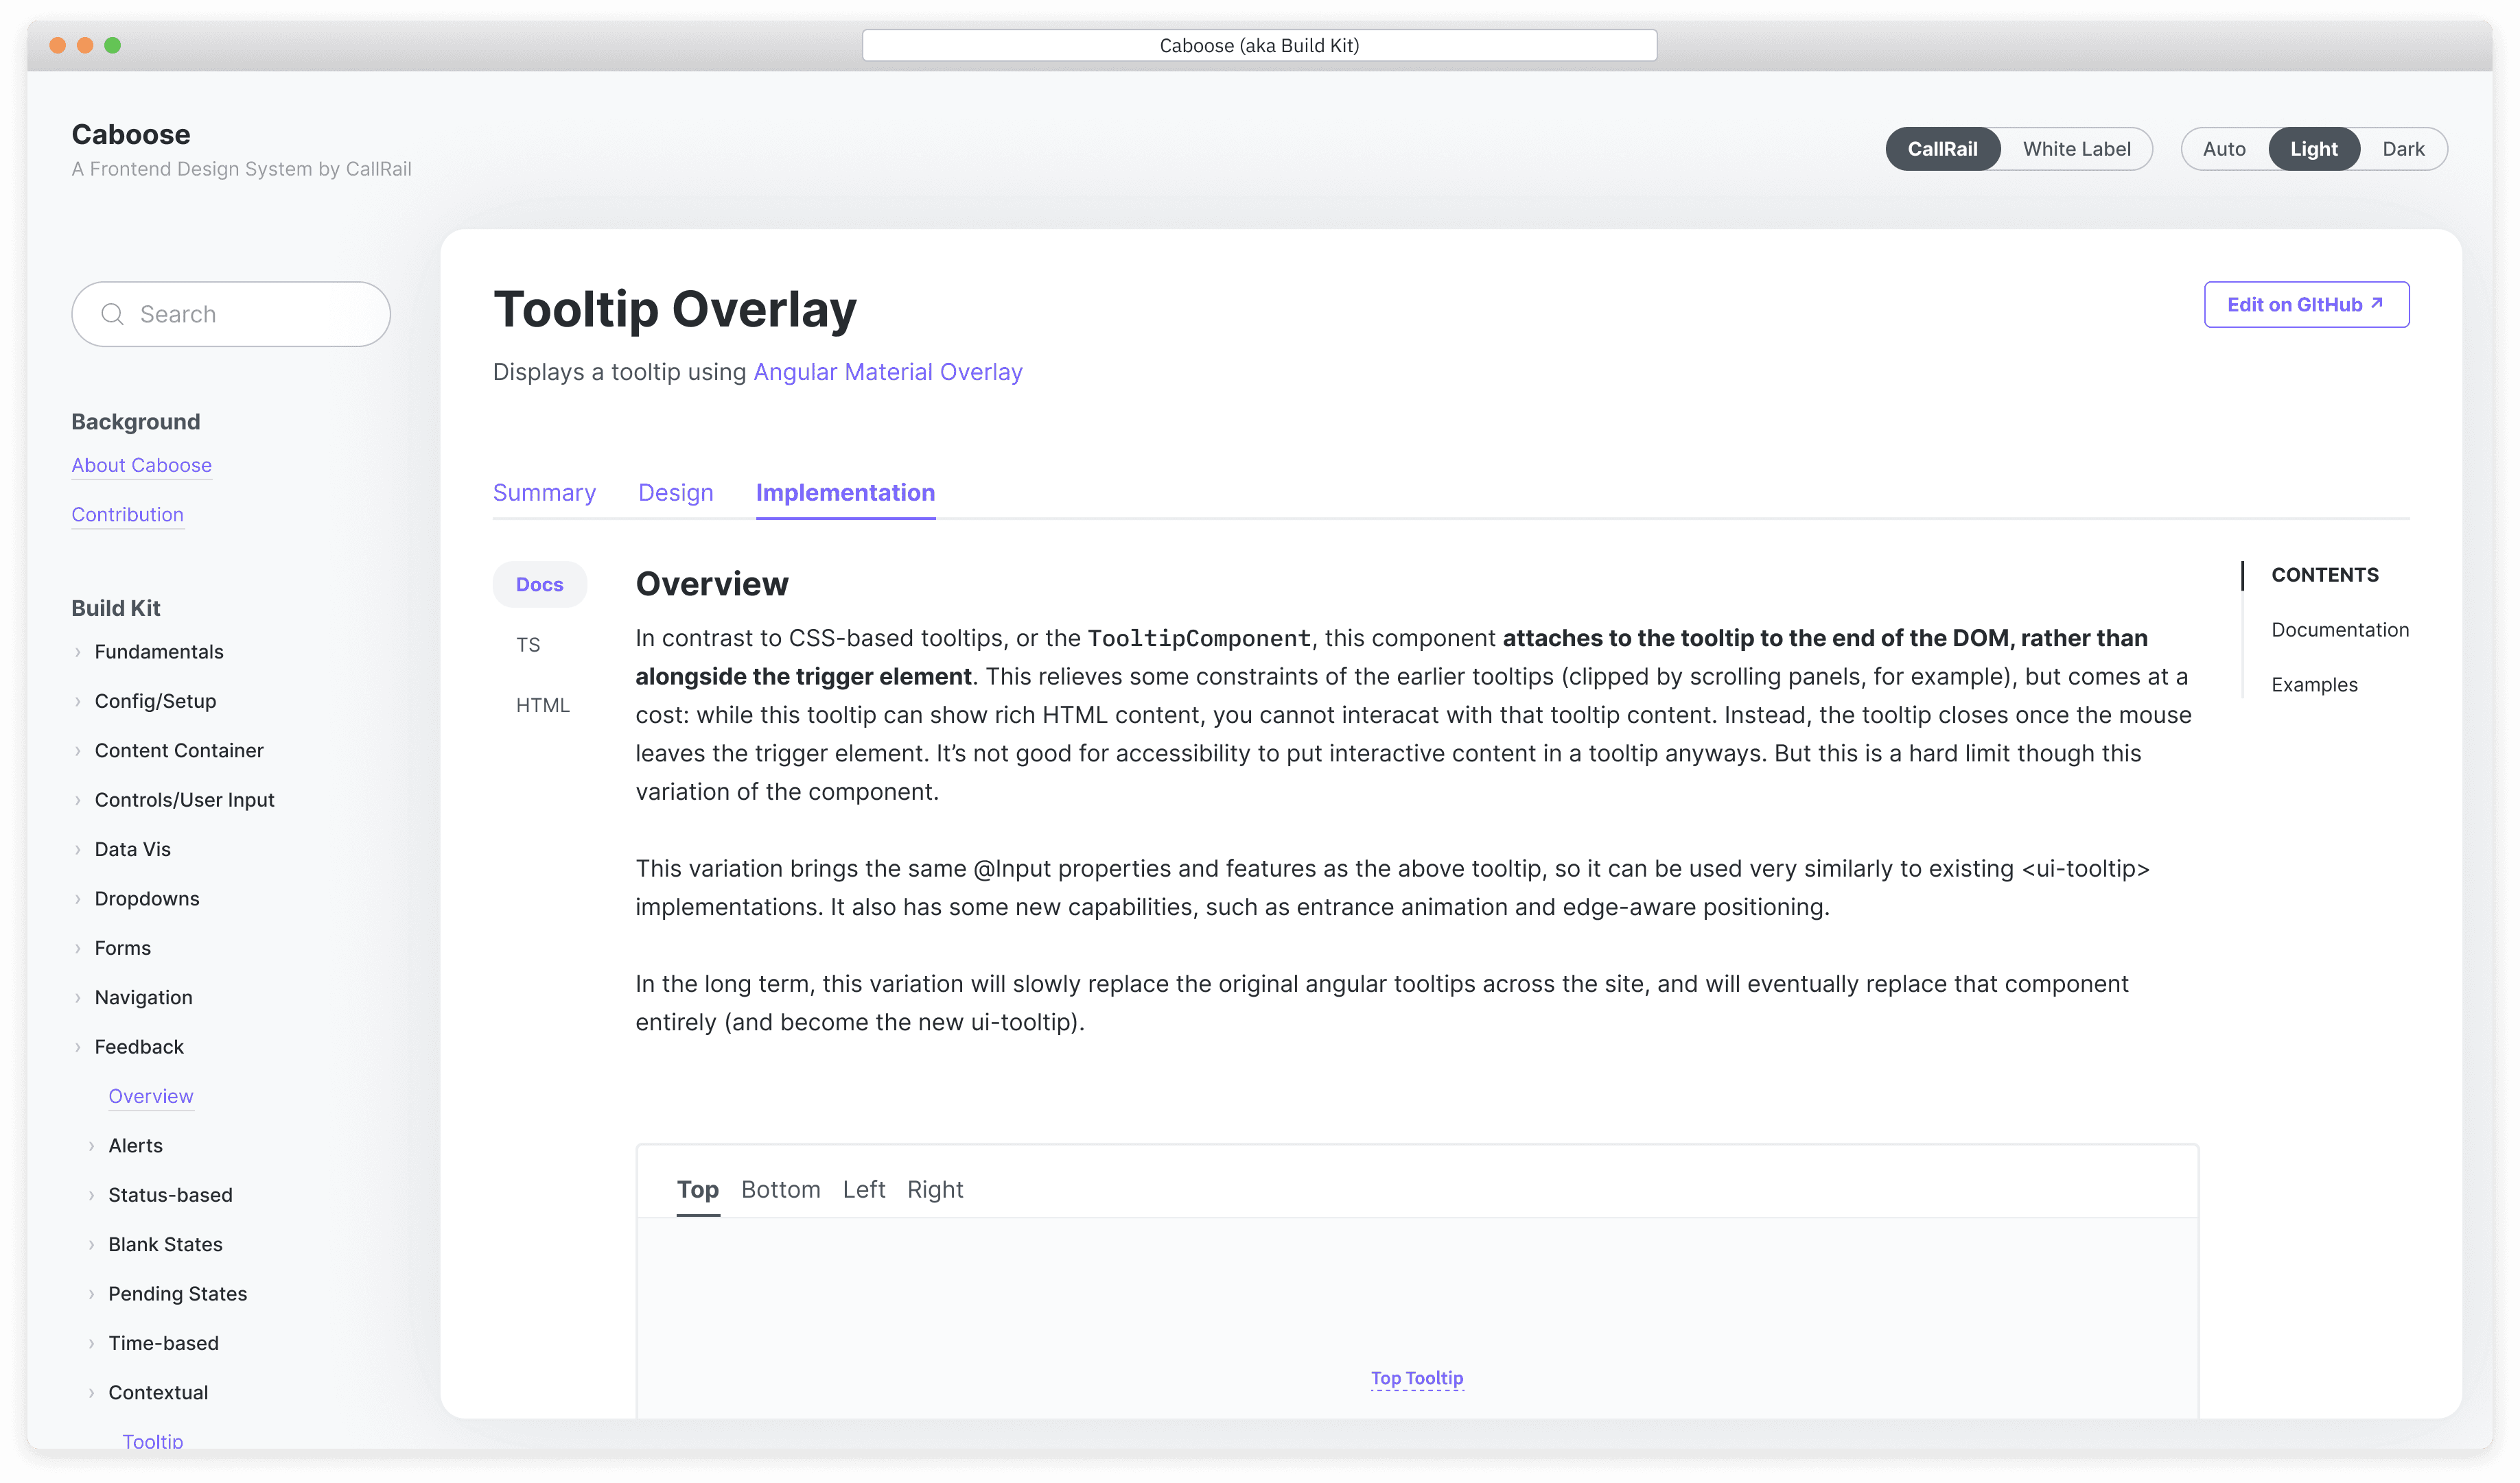The image size is (2520, 1483).
Task: Open the Angular Material Overlay link
Action: click(x=887, y=372)
